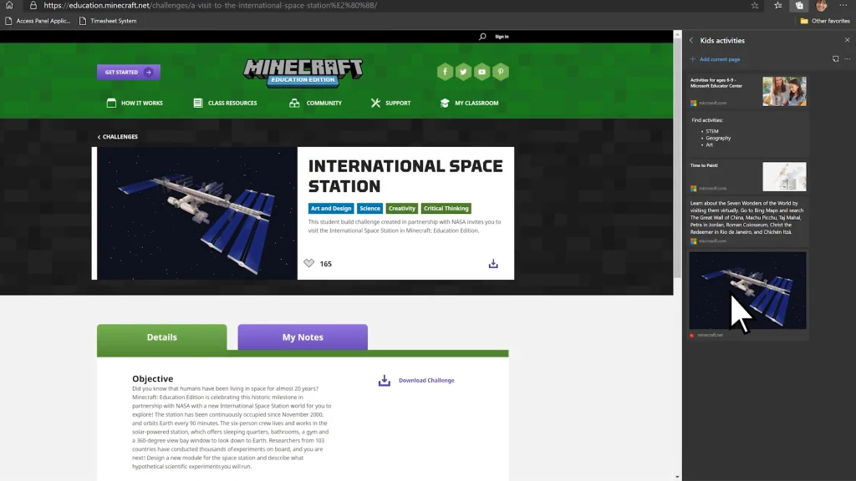This screenshot has height=481, width=856.
Task: Open the Collections panel more options menu
Action: [848, 59]
